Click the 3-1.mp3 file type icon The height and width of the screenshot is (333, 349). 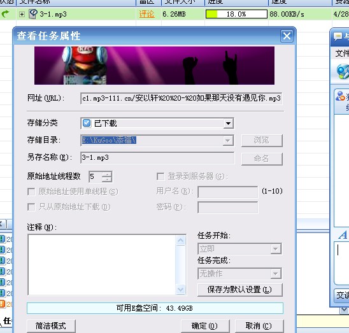(x=33, y=14)
